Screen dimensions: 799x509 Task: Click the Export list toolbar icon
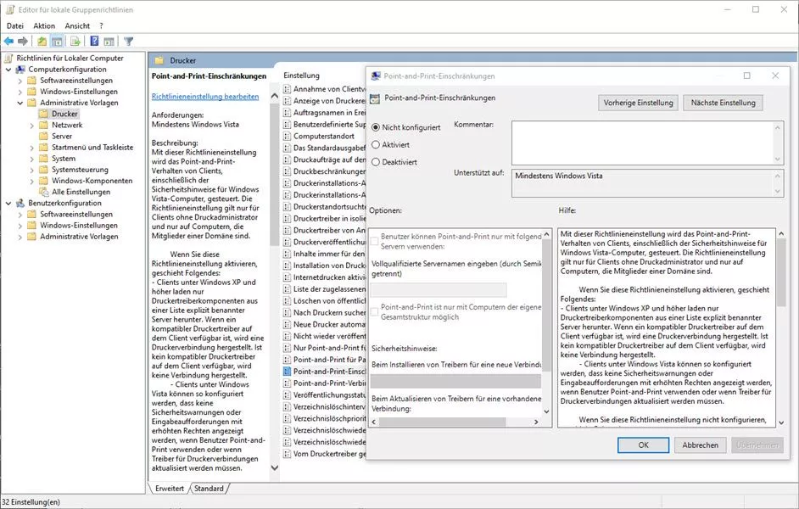pyautogui.click(x=75, y=41)
